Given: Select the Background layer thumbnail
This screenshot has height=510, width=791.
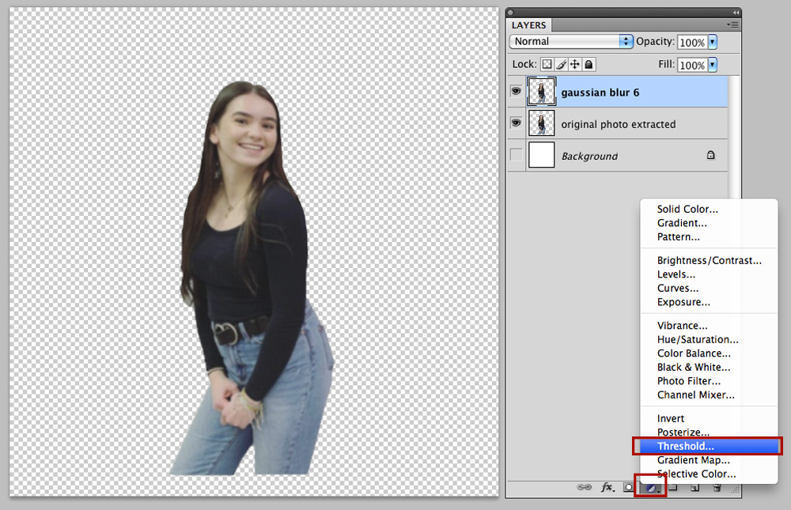Looking at the screenshot, I should 541,155.
